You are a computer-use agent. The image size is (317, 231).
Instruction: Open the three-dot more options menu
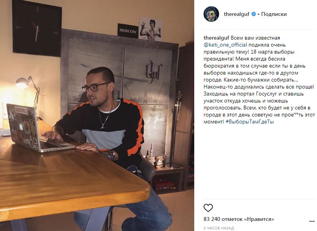point(312,222)
